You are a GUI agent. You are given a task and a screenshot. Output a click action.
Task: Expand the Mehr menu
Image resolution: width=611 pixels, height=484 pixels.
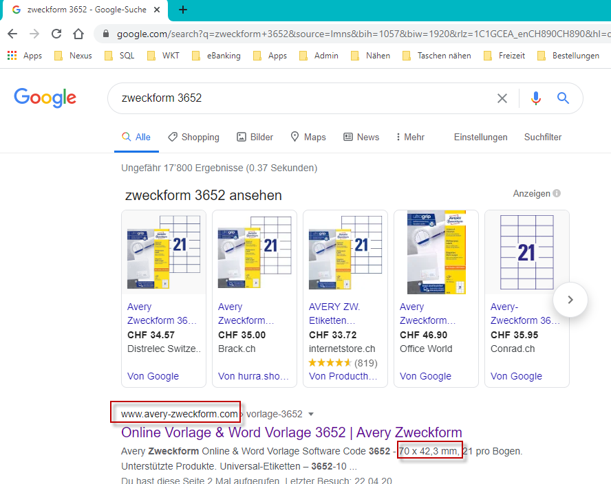tap(410, 137)
